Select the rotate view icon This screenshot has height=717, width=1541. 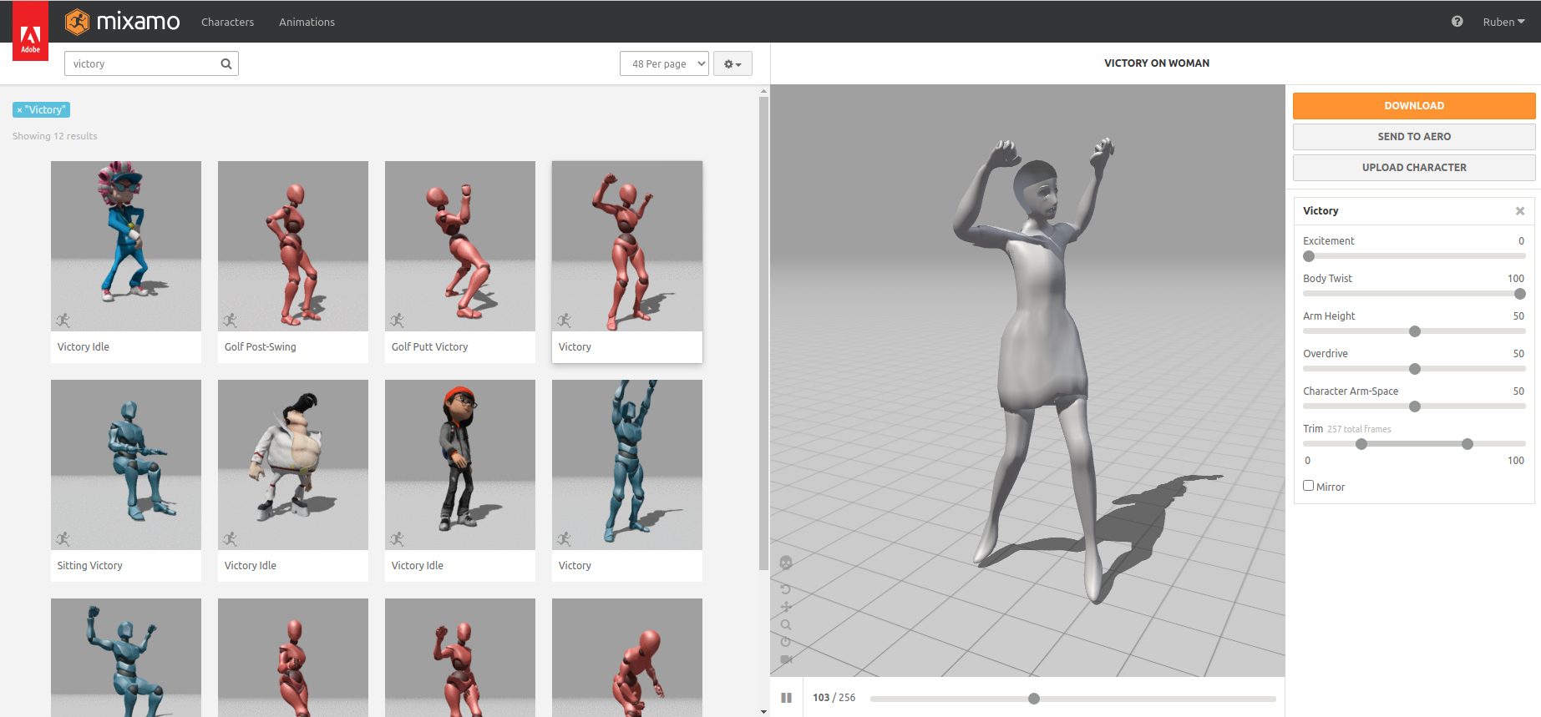pos(786,589)
